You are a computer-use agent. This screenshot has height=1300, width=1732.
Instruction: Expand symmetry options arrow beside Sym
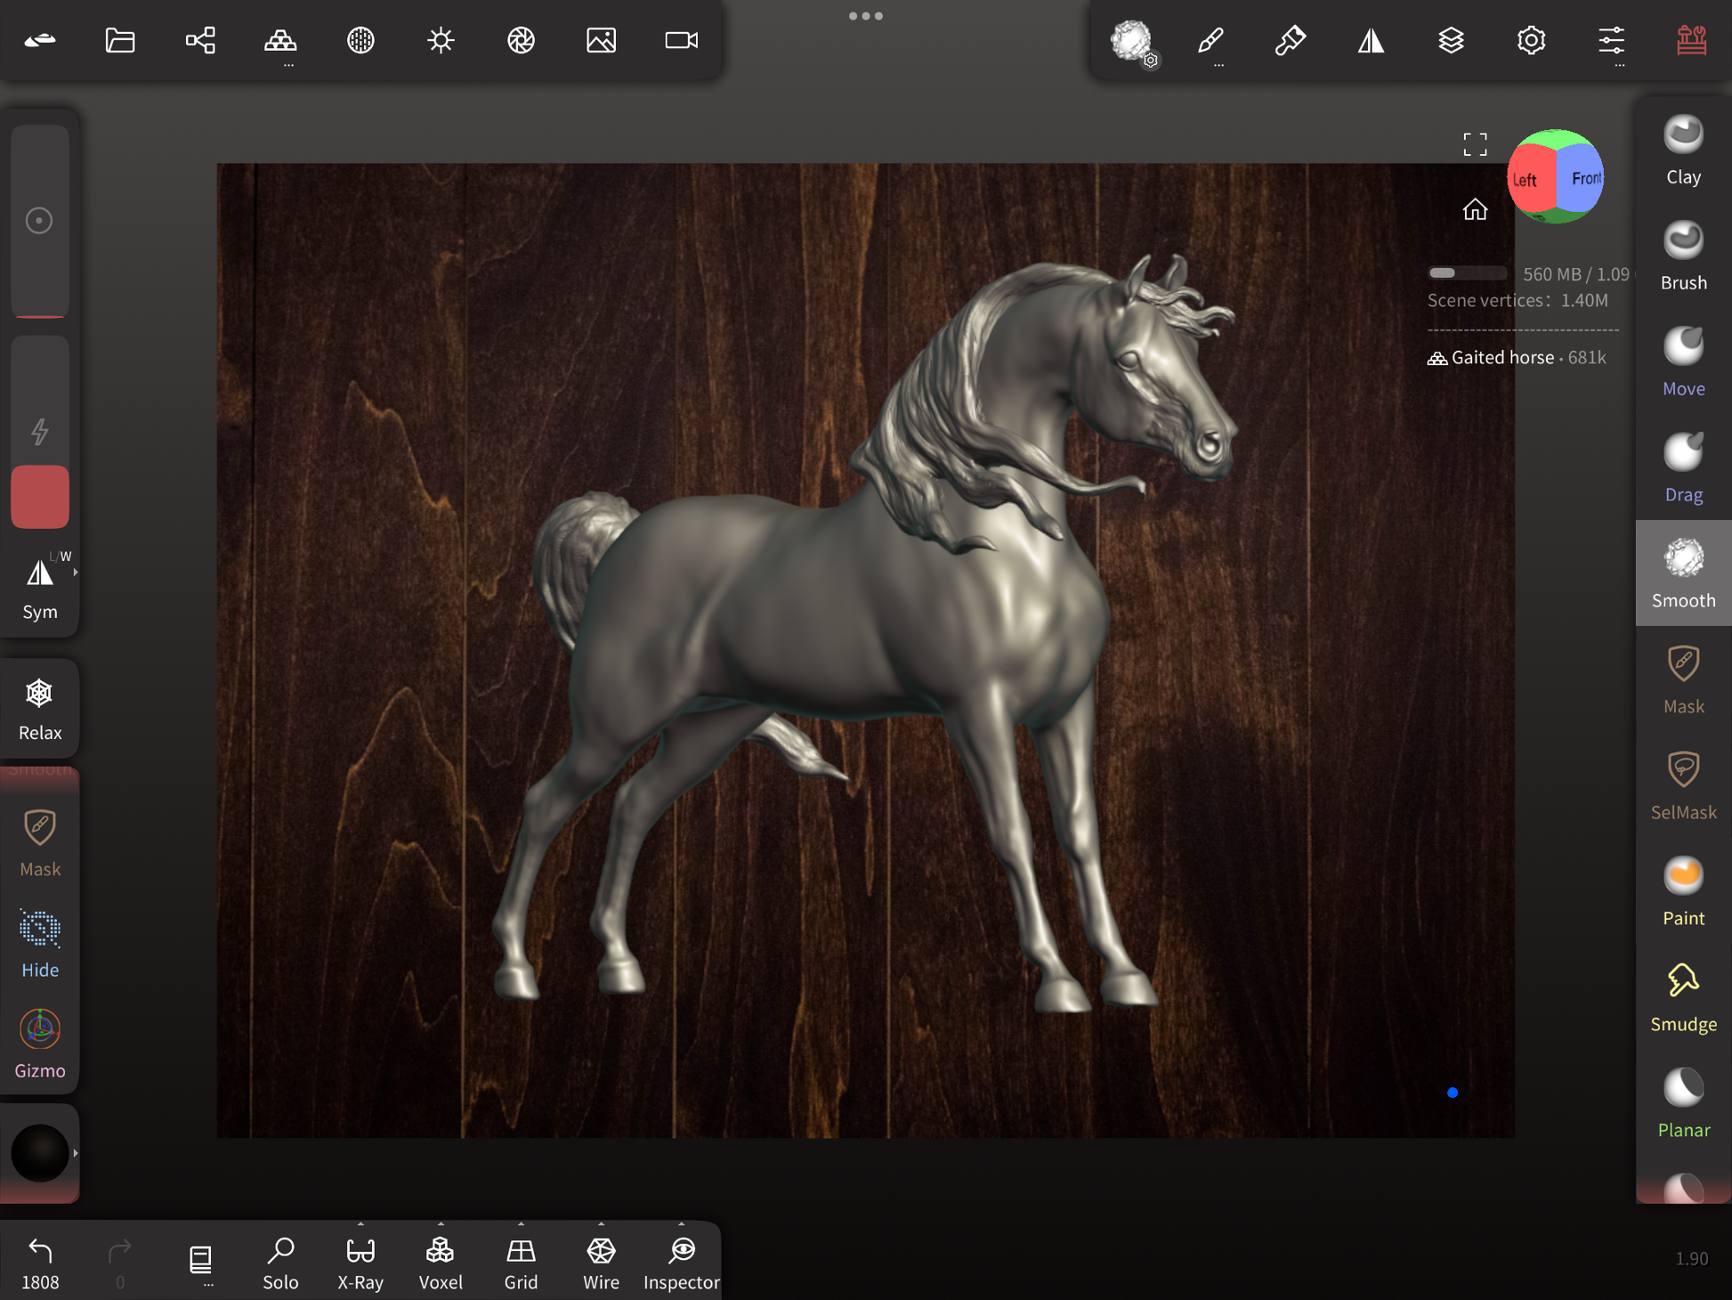click(x=76, y=573)
